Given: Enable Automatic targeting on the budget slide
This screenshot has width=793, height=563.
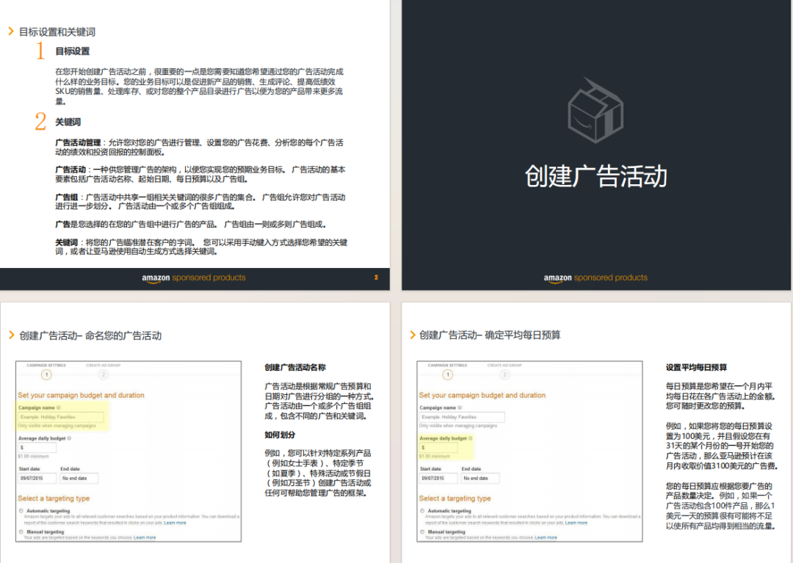Looking at the screenshot, I should pos(421,512).
